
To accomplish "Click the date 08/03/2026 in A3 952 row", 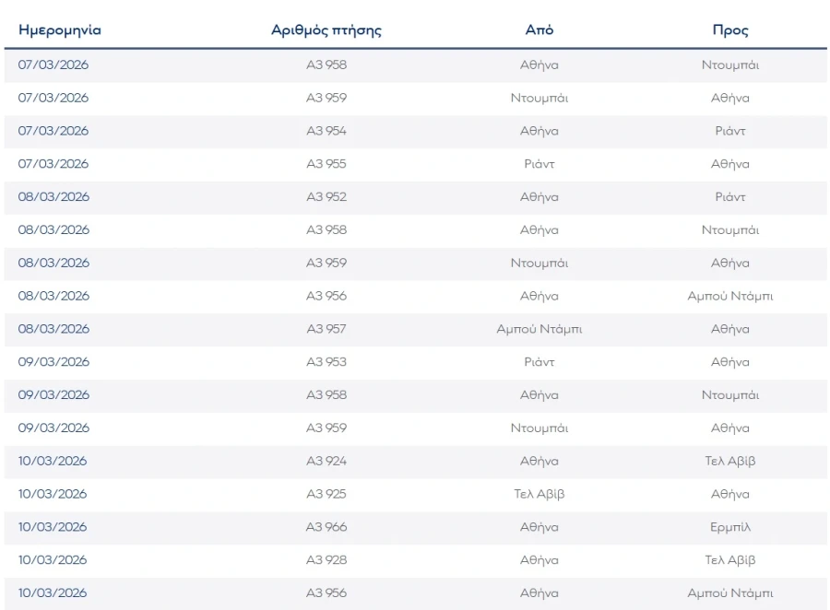I will click(x=53, y=197).
